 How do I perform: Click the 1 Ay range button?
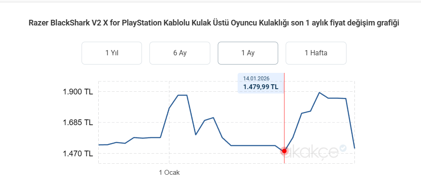pyautogui.click(x=248, y=53)
